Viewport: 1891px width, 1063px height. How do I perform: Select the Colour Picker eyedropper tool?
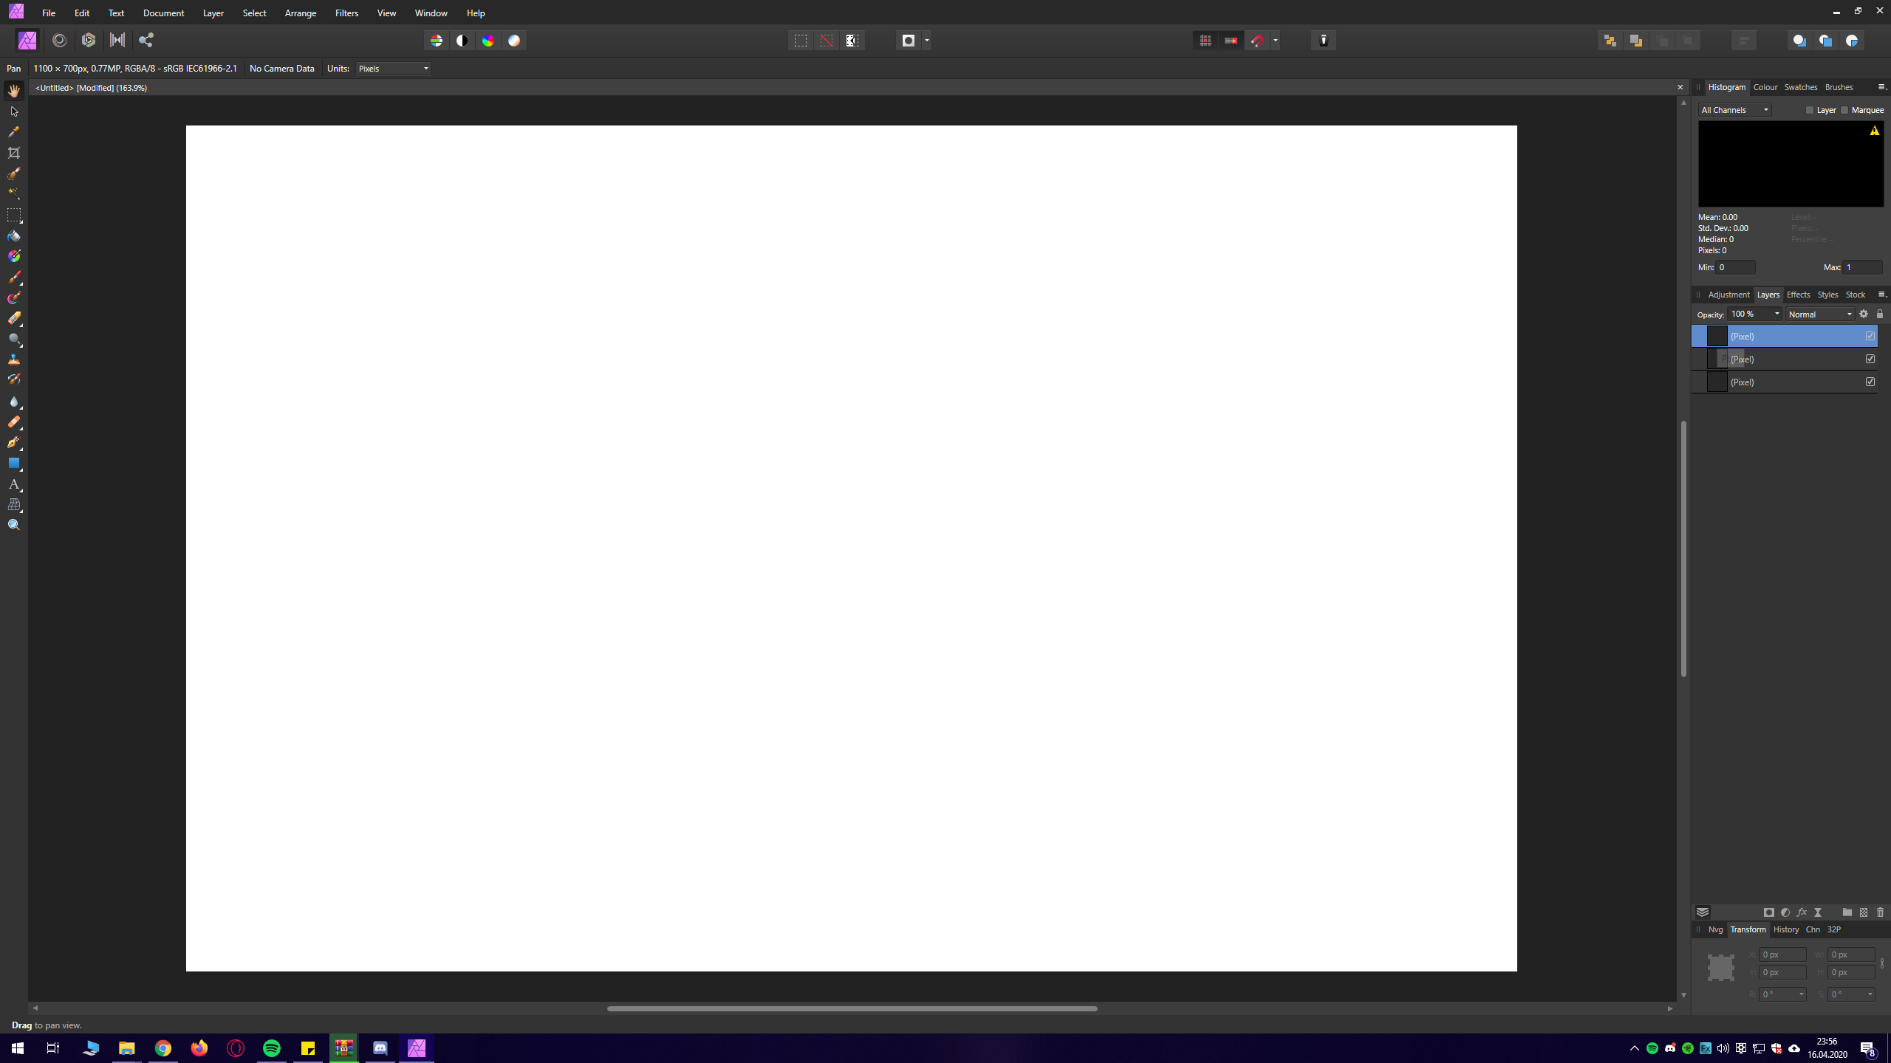coord(14,132)
